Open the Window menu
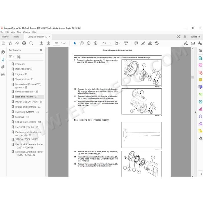 click(26, 32)
